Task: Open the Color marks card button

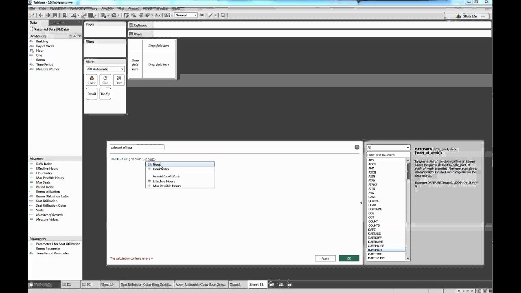Action: coord(92,80)
